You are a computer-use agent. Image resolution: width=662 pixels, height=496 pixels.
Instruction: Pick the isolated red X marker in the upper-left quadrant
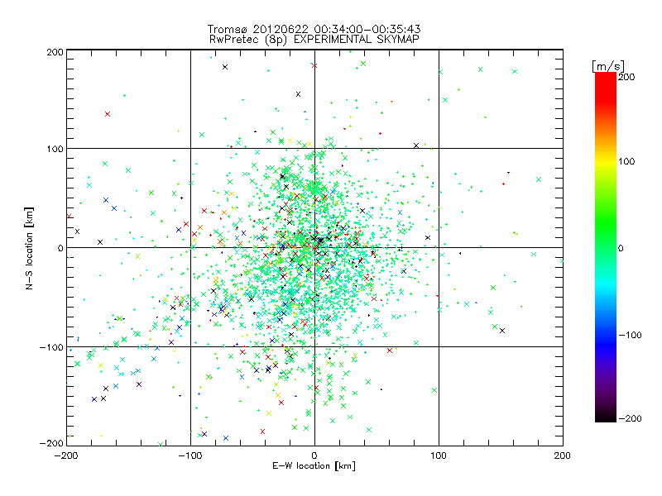tap(108, 114)
